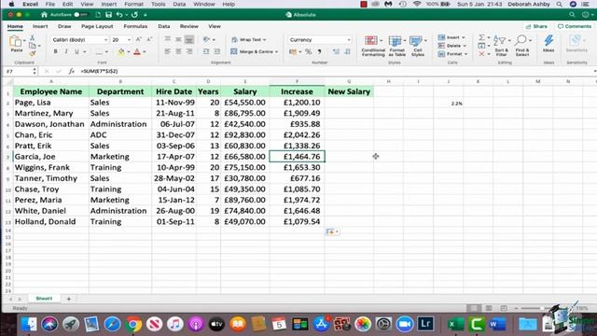Toggle align text left

point(168,51)
